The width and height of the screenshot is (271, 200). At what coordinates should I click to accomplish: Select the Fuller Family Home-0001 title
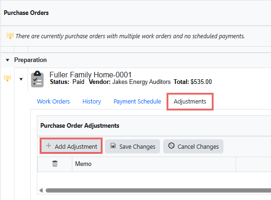[90, 75]
